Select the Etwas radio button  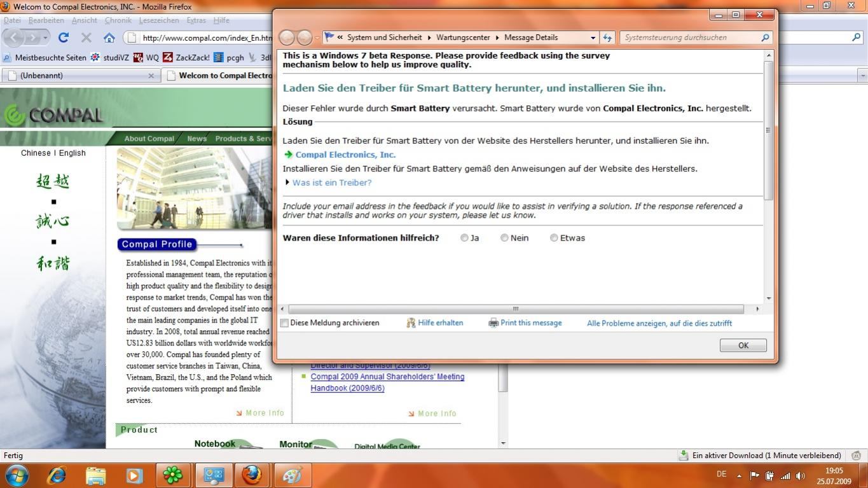(x=554, y=238)
